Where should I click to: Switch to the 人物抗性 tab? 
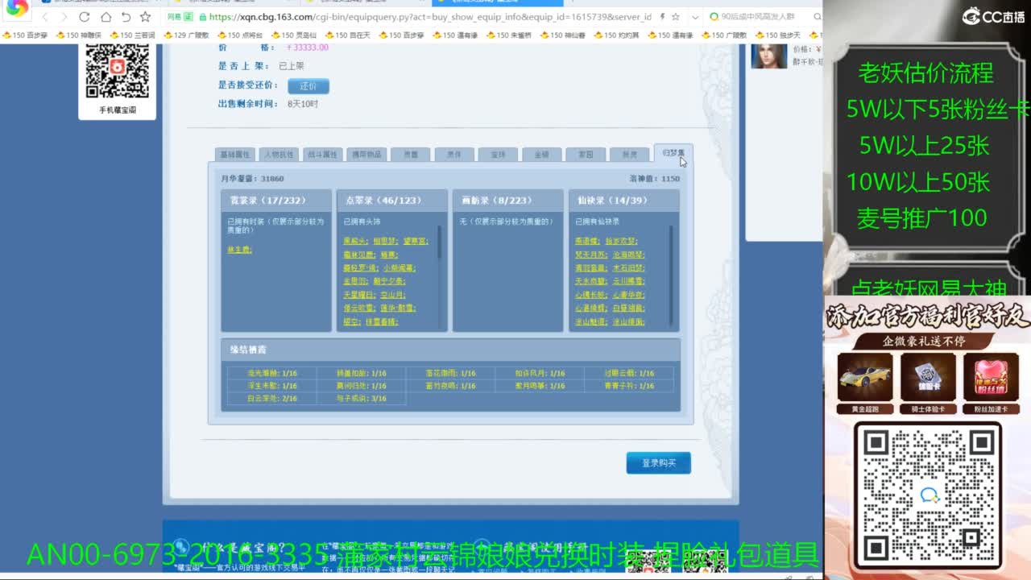279,155
